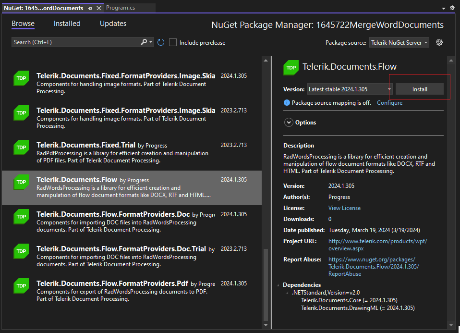The width and height of the screenshot is (460, 333).
Task: Click the package source mapping info icon
Action: coord(287,103)
